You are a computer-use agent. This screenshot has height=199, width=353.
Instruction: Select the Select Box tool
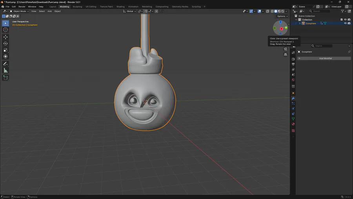point(5,23)
